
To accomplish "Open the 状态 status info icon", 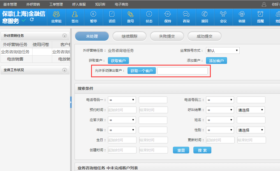I will coord(149,15).
